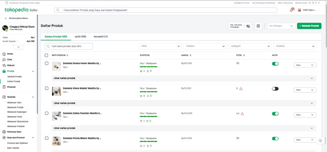Expand Lihat varian produk under Zalina Sandals

184,128
